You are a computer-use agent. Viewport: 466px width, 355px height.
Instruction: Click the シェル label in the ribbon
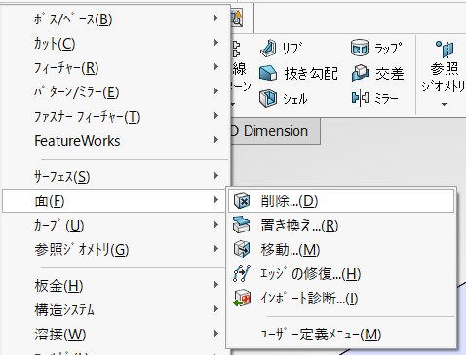pyautogui.click(x=295, y=98)
